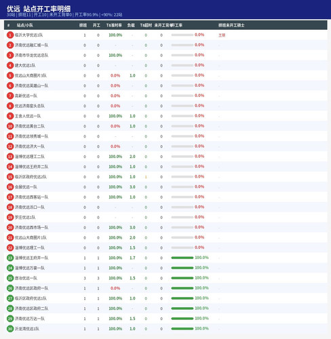This screenshot has width=331, height=339.
Task: Click station name 济南优远泺口一队
Action: tap(30, 207)
